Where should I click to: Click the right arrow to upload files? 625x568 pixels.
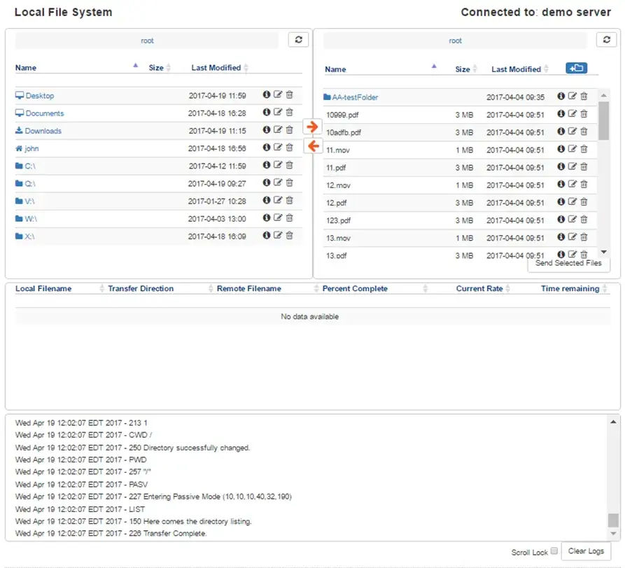pos(313,127)
